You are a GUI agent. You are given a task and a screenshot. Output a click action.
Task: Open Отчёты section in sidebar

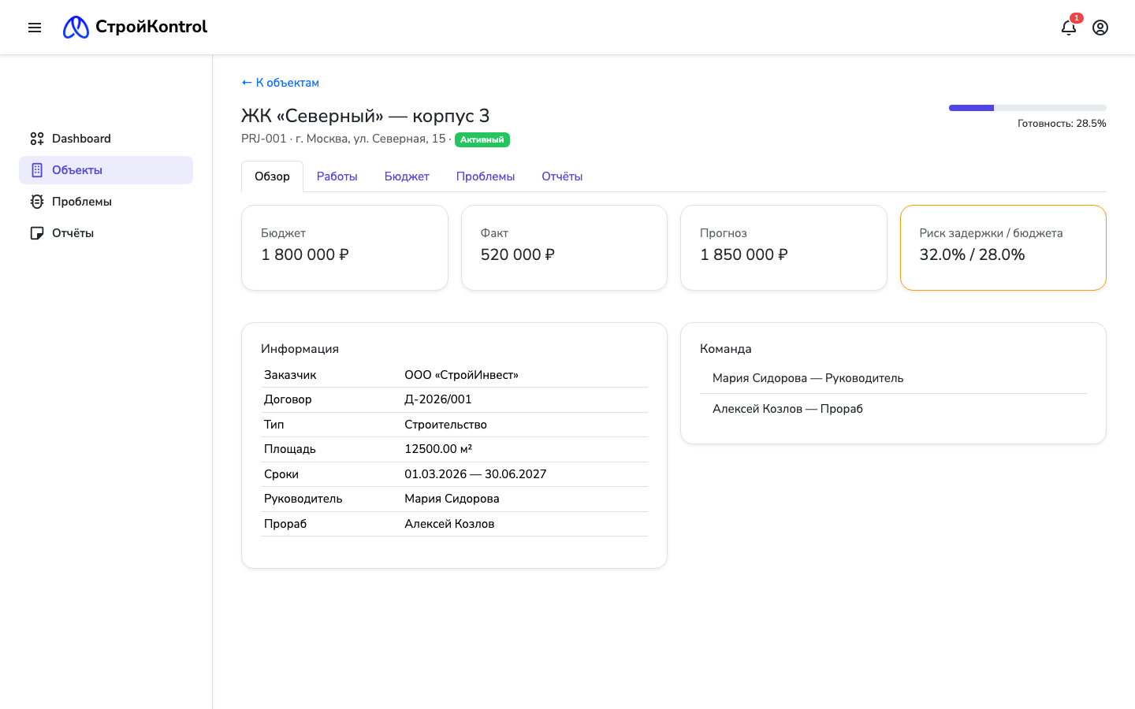[x=106, y=233]
